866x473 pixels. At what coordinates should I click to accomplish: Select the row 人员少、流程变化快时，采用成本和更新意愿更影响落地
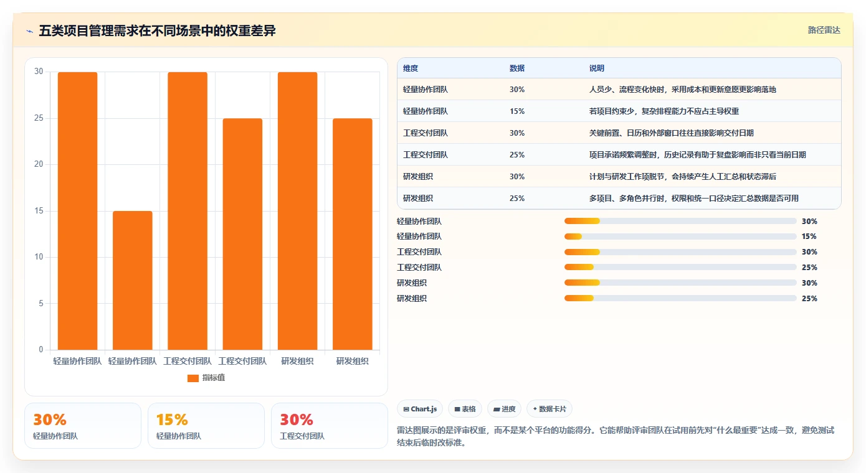(619, 89)
